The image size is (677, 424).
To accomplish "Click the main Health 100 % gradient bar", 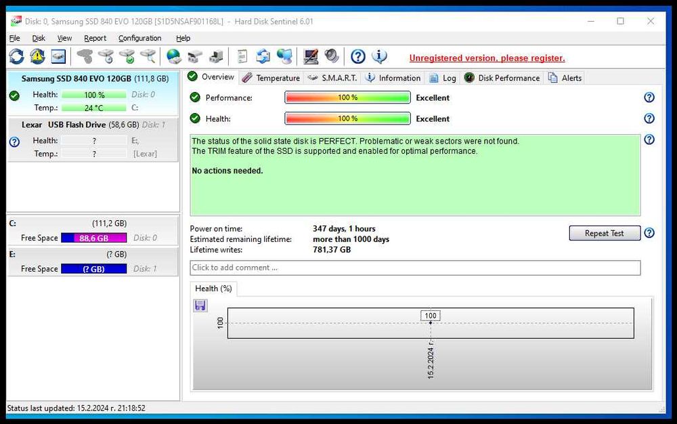I will pos(347,119).
